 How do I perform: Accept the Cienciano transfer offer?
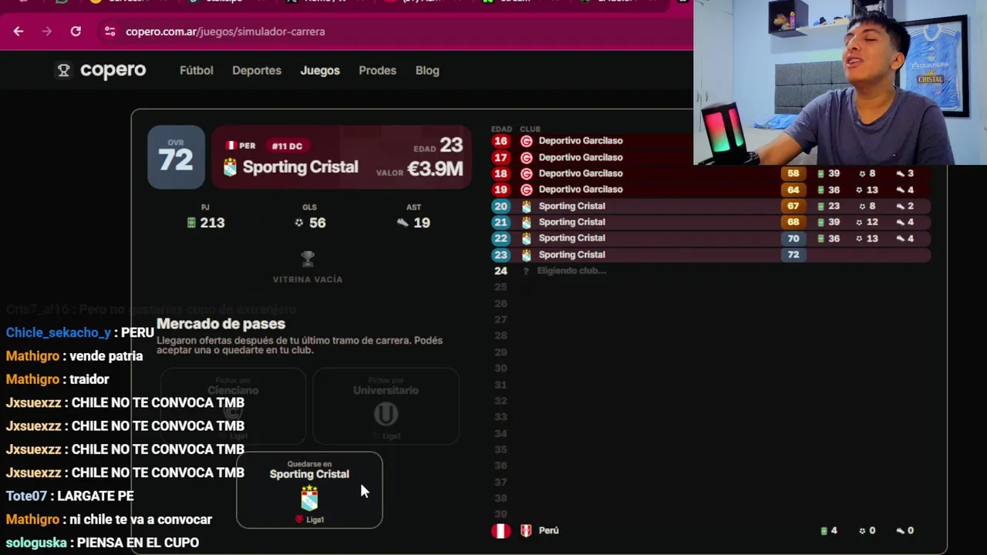(x=233, y=406)
